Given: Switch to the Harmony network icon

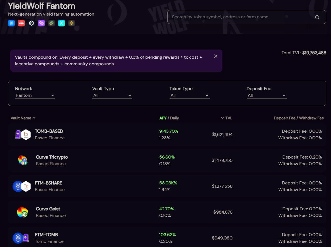Looking at the screenshot, I should pyautogui.click(x=62, y=23).
